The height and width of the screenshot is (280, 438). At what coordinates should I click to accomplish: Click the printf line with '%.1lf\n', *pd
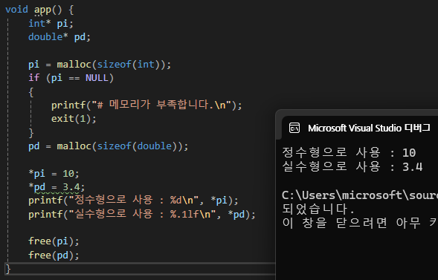pos(142,214)
